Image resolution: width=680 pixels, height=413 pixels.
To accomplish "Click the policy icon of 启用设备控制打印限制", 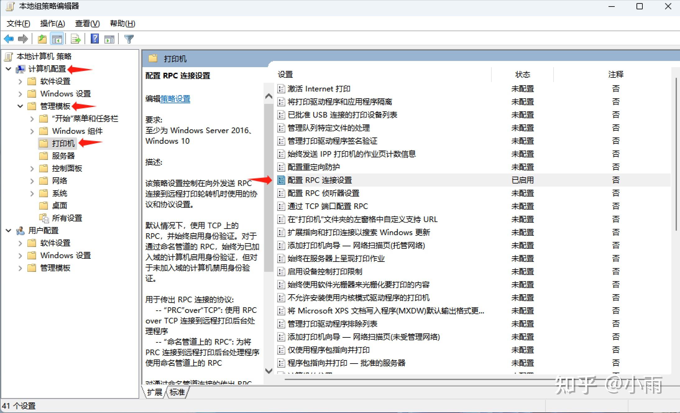I will coord(281,272).
